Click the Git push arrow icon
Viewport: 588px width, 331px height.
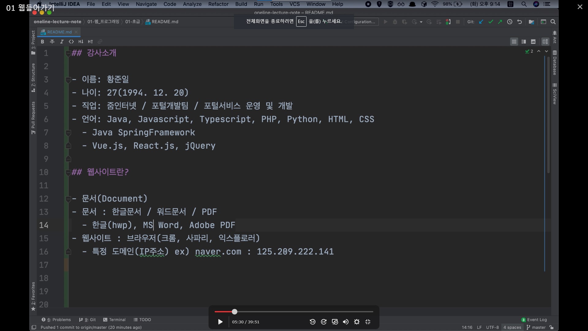pyautogui.click(x=500, y=22)
